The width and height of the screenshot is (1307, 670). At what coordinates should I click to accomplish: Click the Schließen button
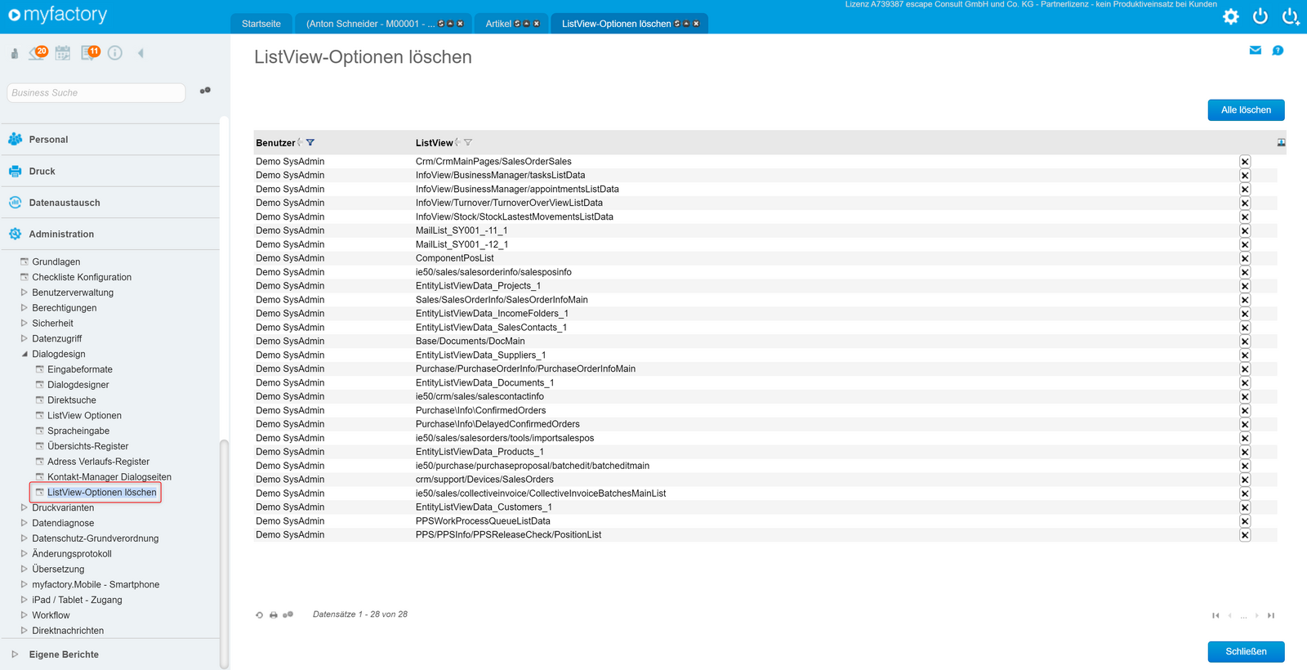[1246, 652]
